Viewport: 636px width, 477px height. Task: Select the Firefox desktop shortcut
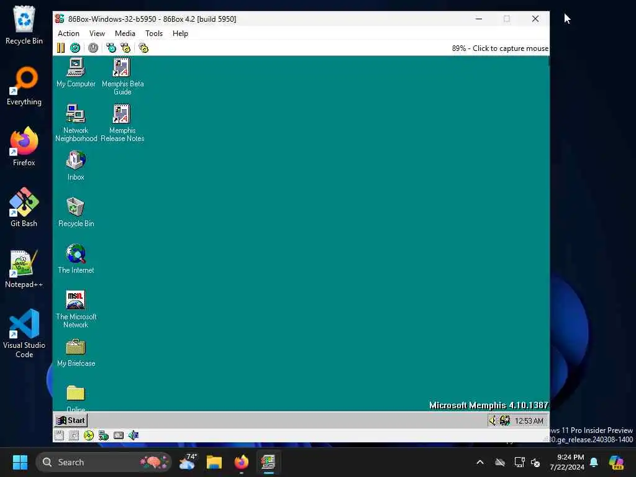pos(24,147)
